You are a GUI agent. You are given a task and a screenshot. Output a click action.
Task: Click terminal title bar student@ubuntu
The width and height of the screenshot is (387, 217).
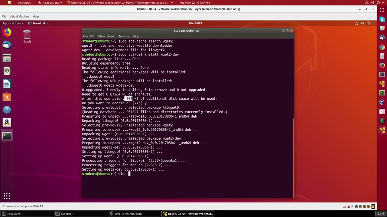(188, 31)
